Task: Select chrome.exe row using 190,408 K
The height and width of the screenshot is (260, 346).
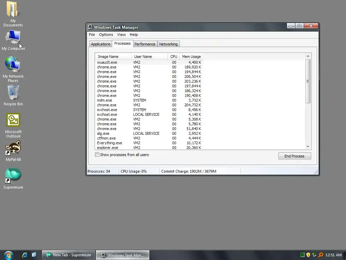Action: click(149, 95)
